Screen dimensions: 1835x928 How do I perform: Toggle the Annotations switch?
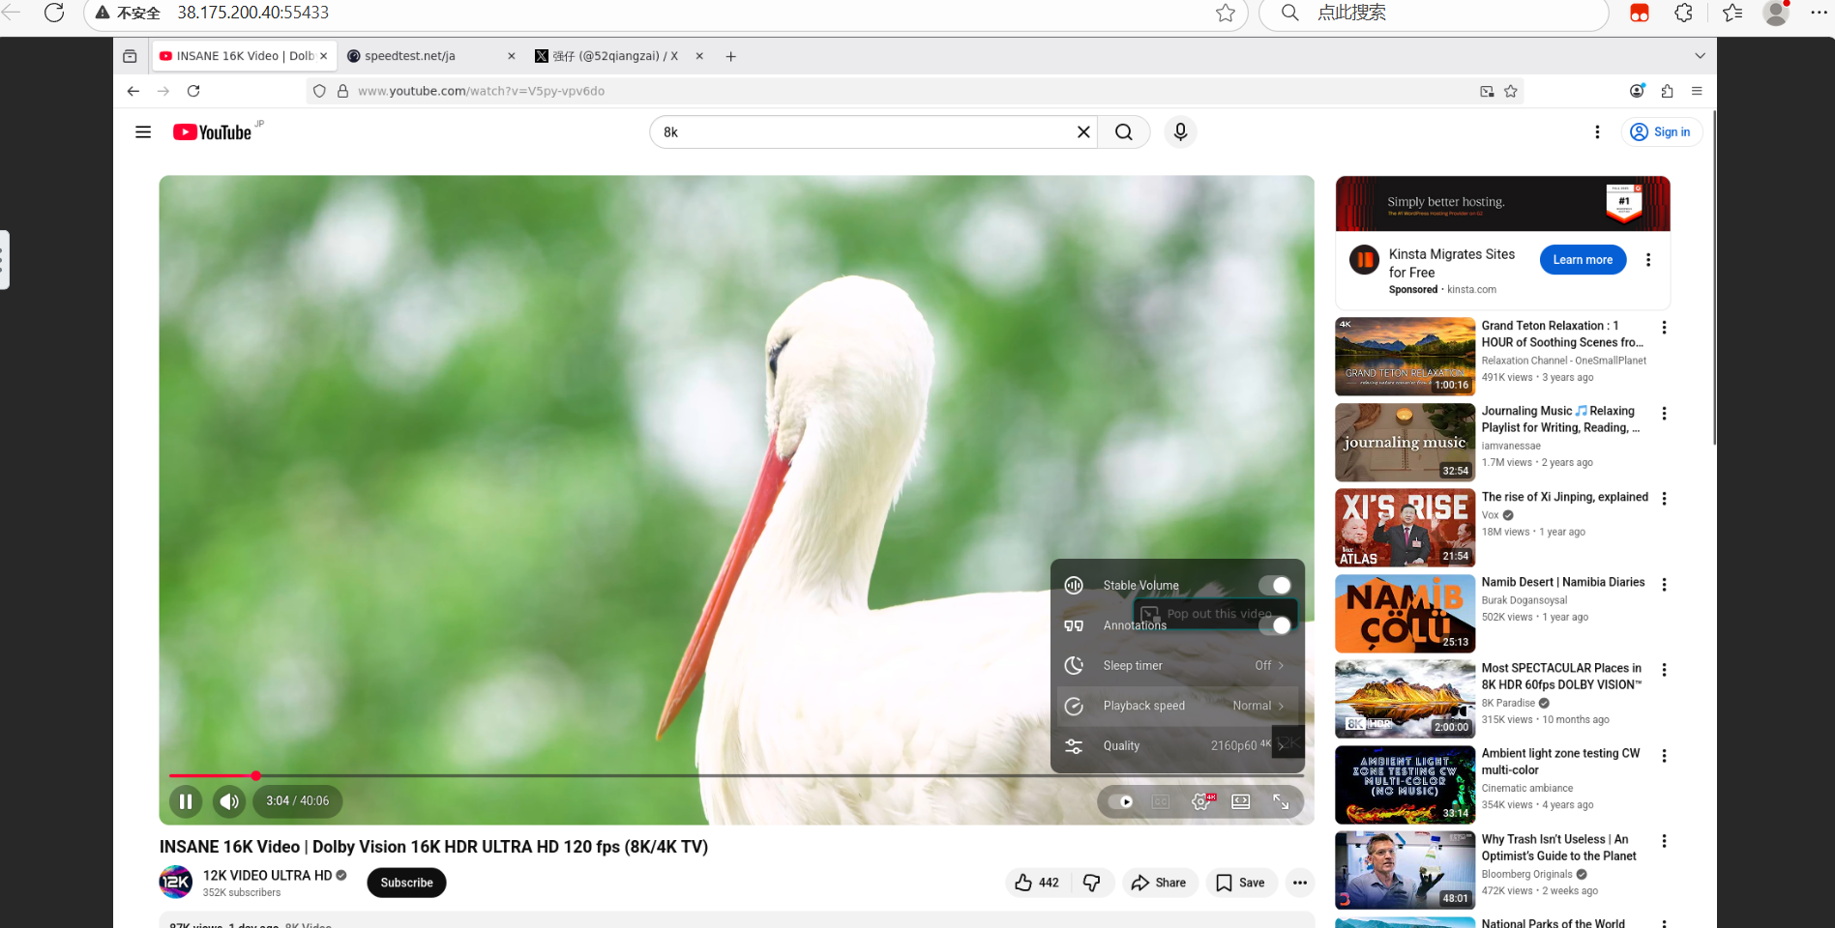tap(1274, 626)
